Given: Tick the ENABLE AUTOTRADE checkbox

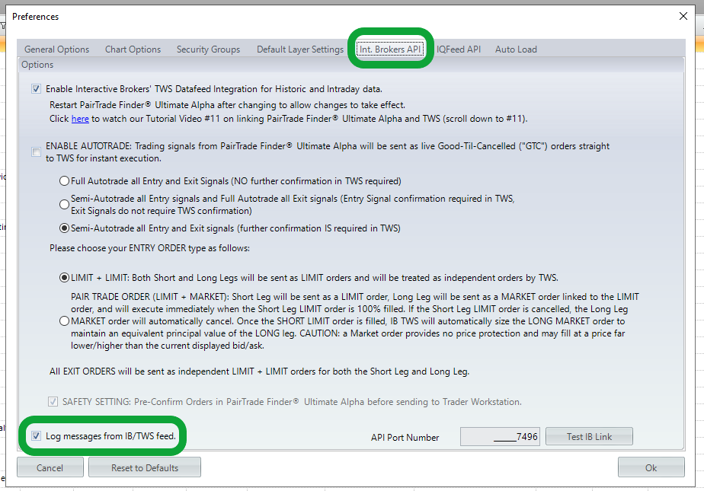Looking at the screenshot, I should pyautogui.click(x=37, y=152).
